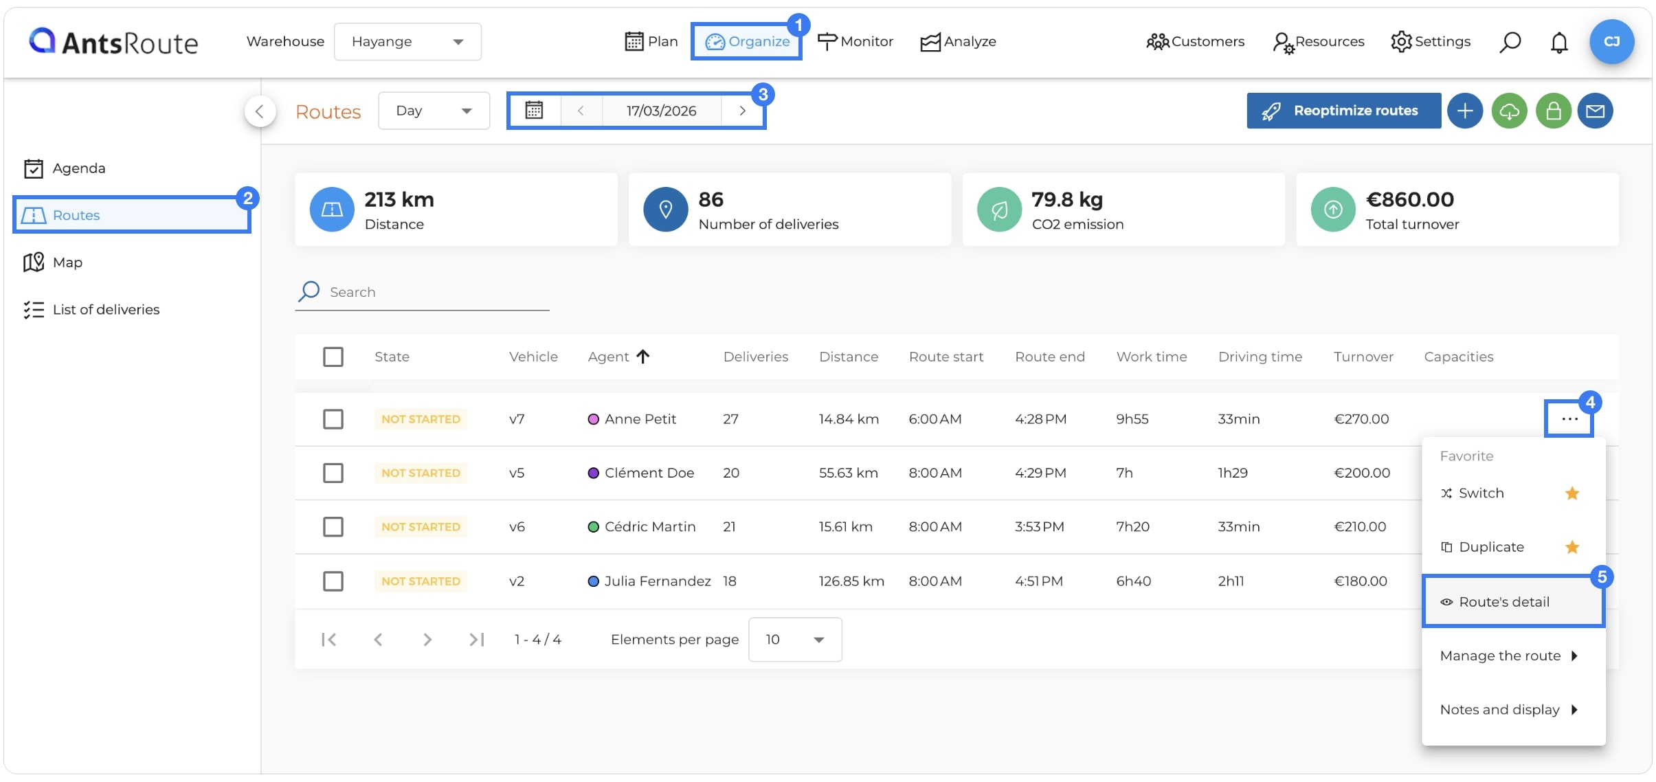
Task: Click the routes Search input field
Action: [x=423, y=292]
